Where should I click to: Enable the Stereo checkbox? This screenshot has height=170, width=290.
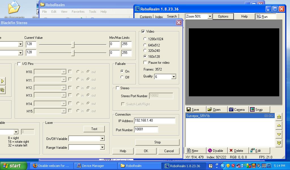pos(118,88)
